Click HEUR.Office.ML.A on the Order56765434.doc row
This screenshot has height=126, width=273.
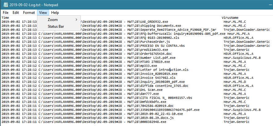(x=238, y=54)
